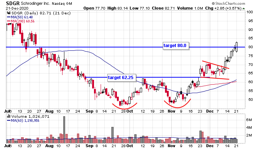The image size is (259, 149).
Task: Click the Dec label on volume chart axis
Action: tap(210, 146)
